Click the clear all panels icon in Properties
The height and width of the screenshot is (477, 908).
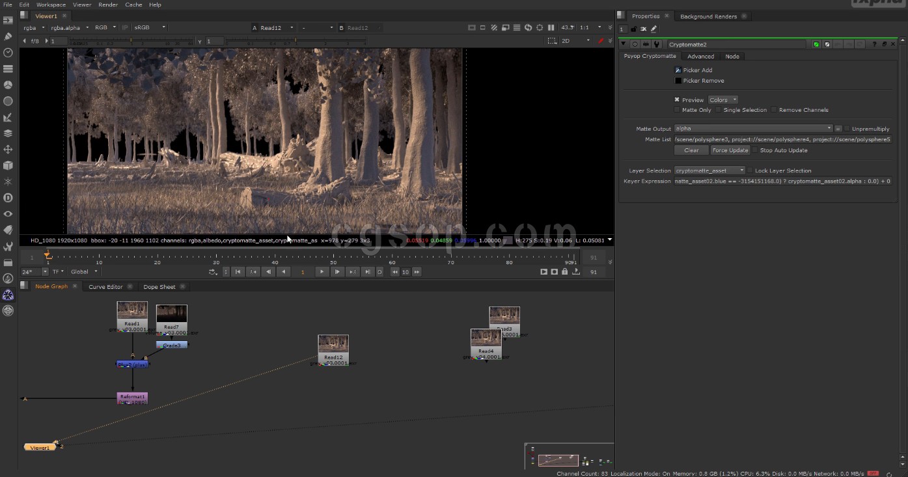pos(643,29)
